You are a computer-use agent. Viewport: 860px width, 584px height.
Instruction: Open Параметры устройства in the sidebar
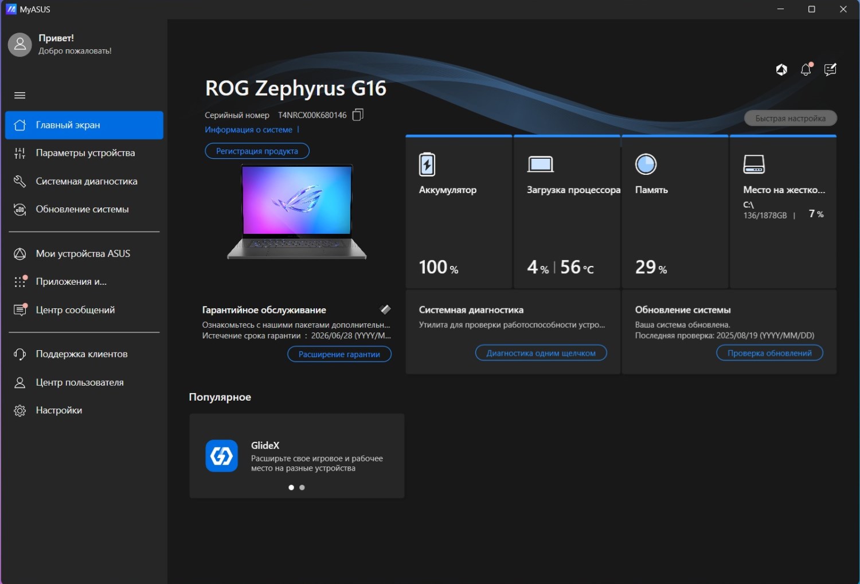coord(85,153)
